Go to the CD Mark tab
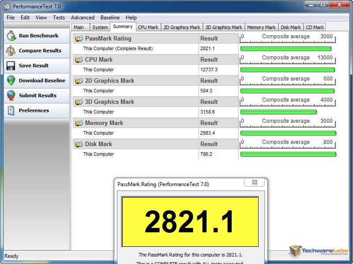Image resolution: width=353 pixels, height=264 pixels. (x=315, y=27)
